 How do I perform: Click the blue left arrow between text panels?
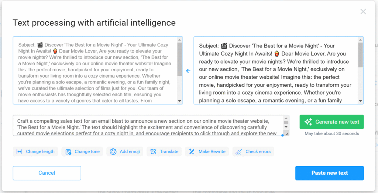click(x=188, y=71)
